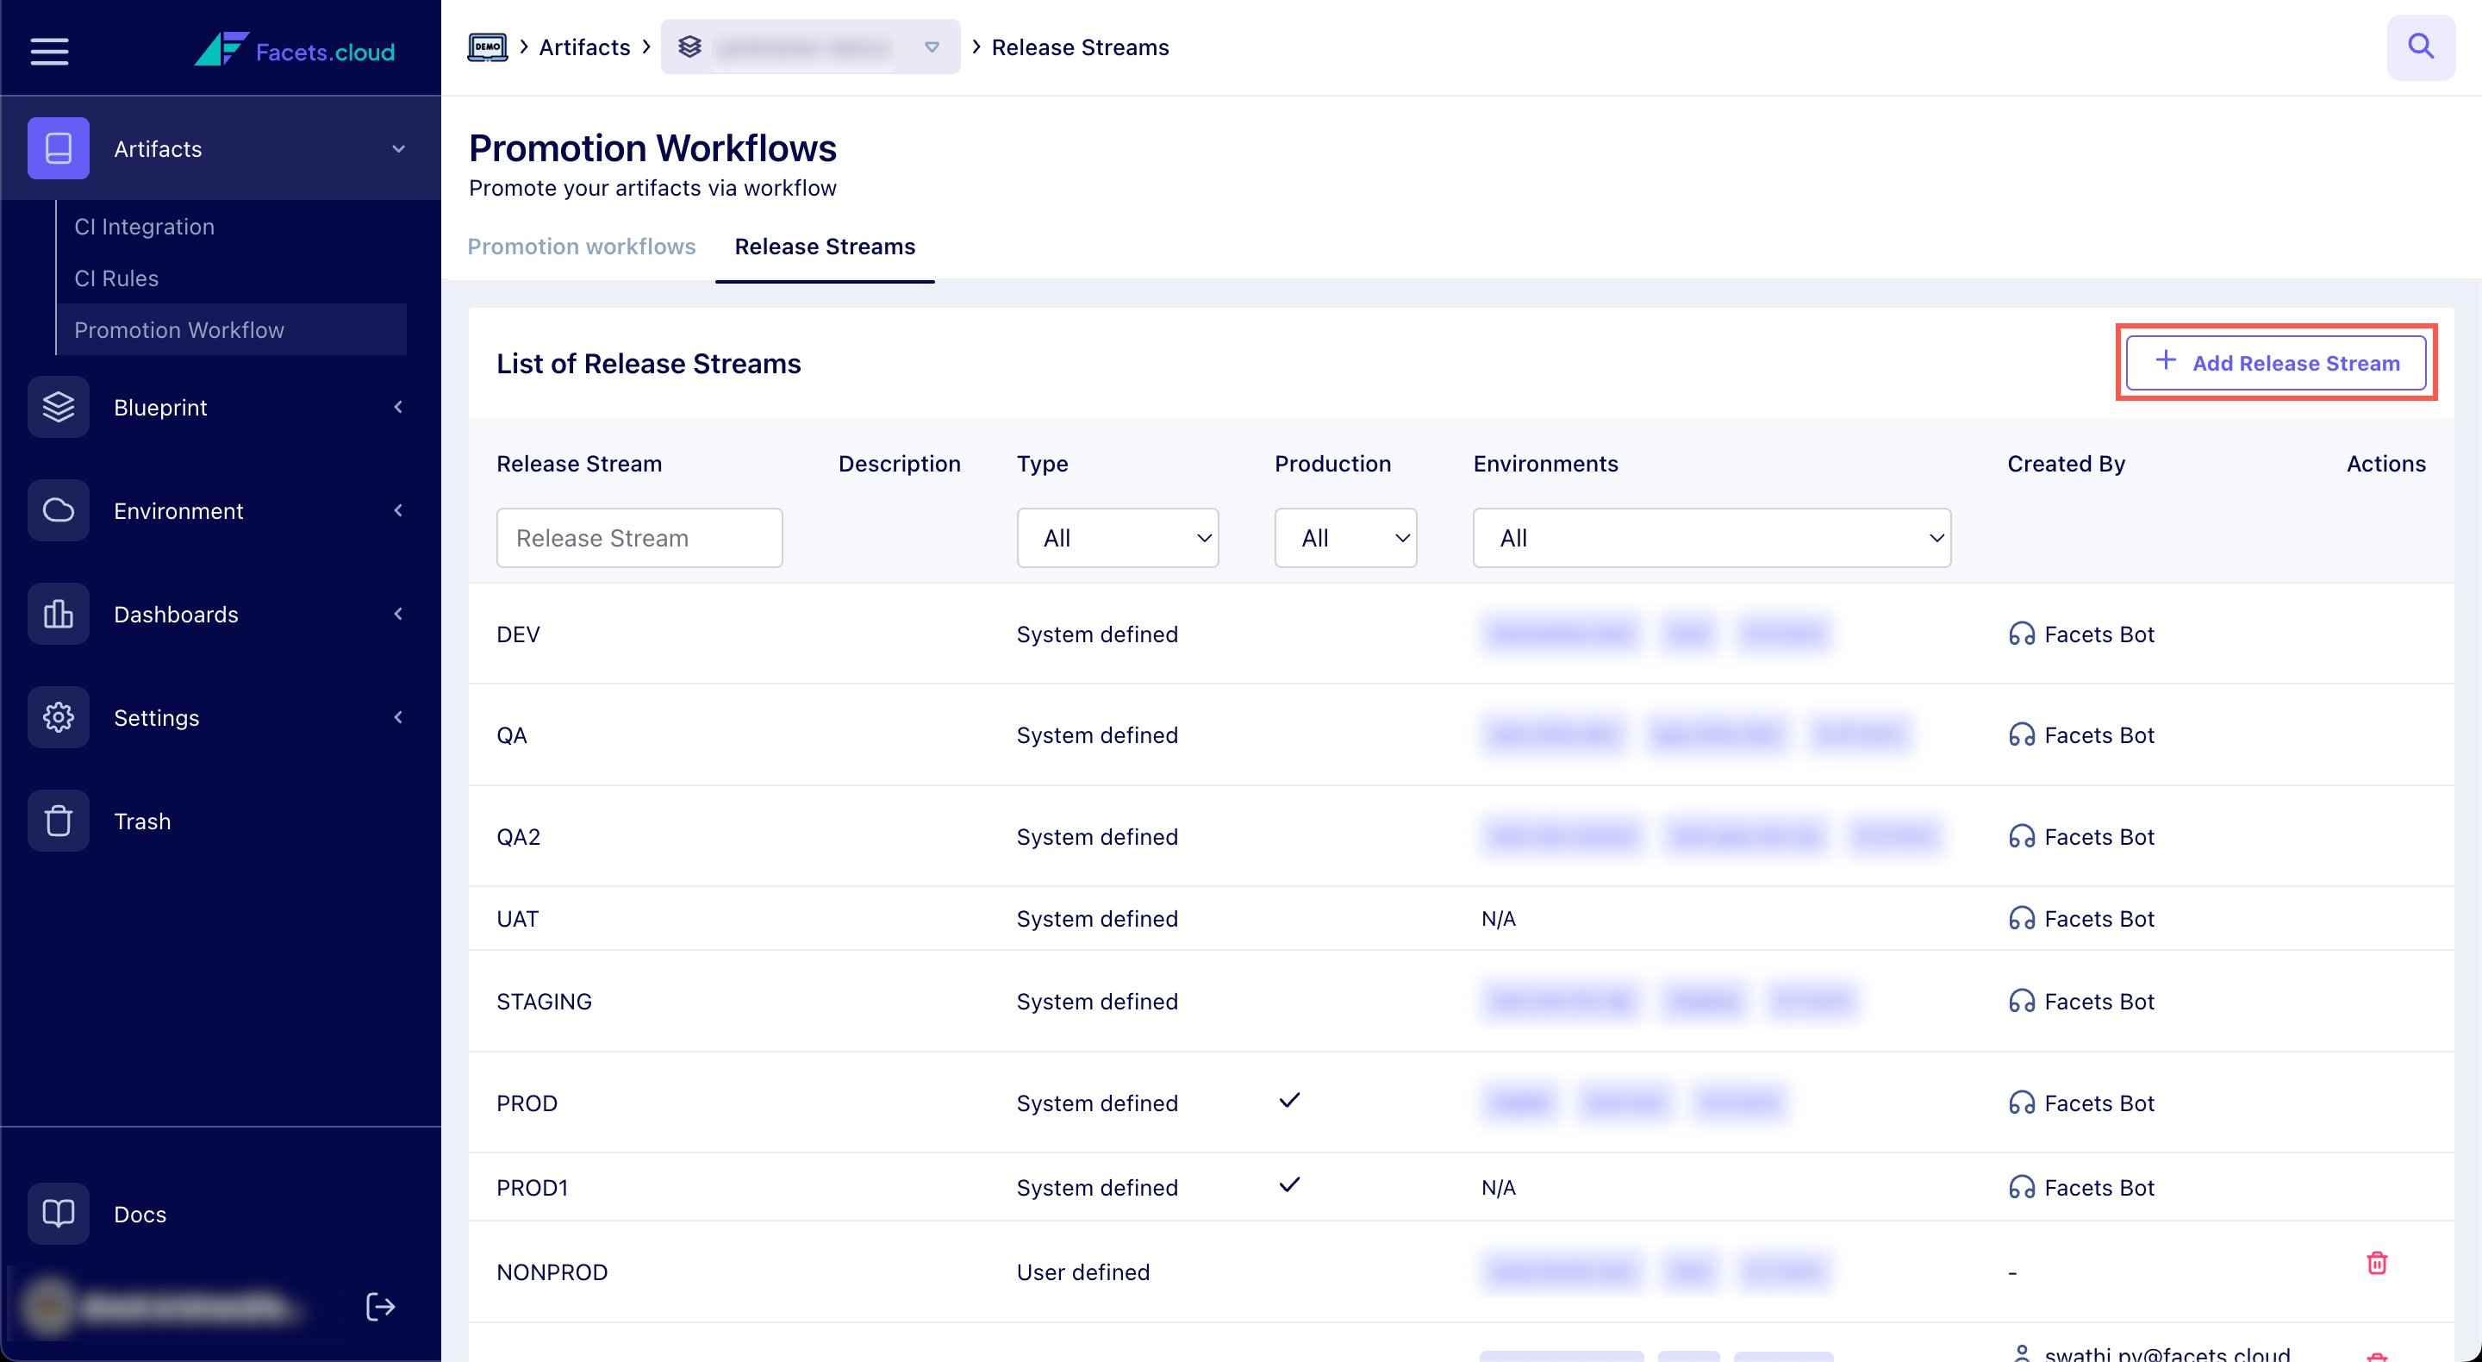Screen dimensions: 2482x1362
Task: Open CI Integration menu item
Action: tap(145, 227)
